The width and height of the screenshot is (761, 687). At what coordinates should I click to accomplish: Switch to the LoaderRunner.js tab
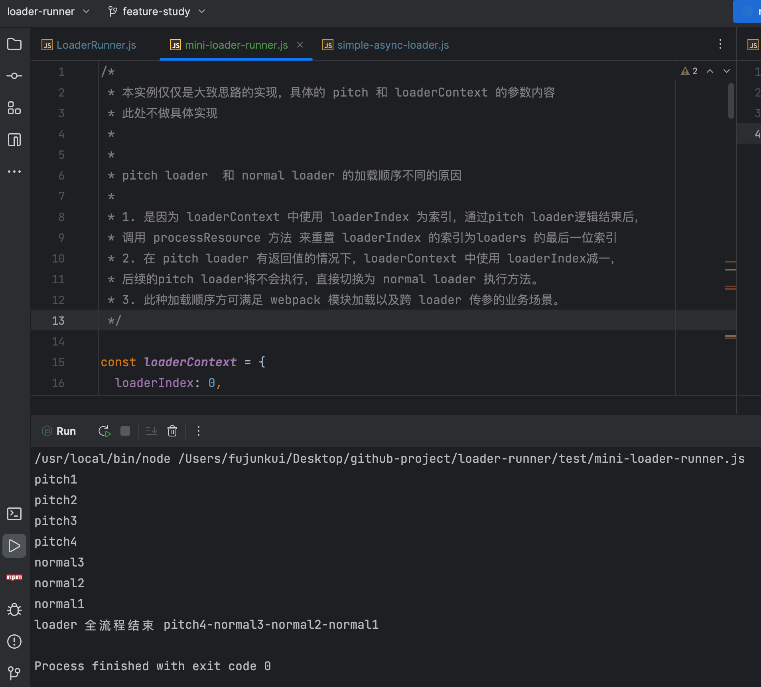tap(96, 45)
